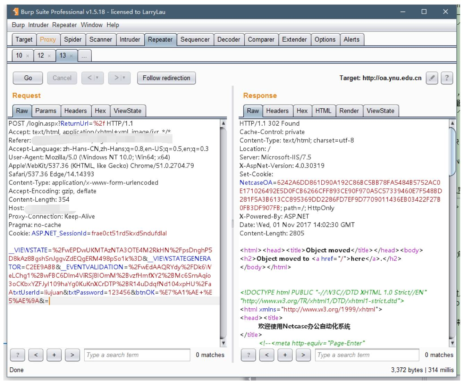Click Follow redirection button
The width and height of the screenshot is (465, 384).
pos(167,78)
